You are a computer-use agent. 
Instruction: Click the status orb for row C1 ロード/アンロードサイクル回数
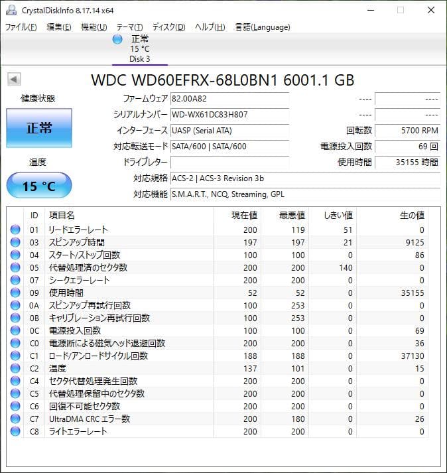pos(15,356)
